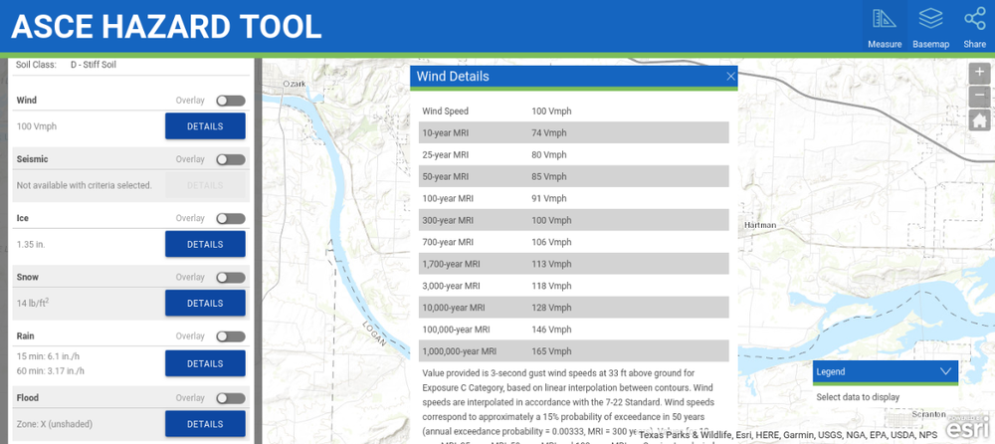Open Wind details button

pos(205,126)
